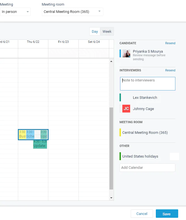
Task: Open the blue 3:30 Sche event
Action: [30, 134]
